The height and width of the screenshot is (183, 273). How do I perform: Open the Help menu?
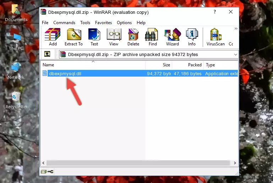tap(141, 23)
